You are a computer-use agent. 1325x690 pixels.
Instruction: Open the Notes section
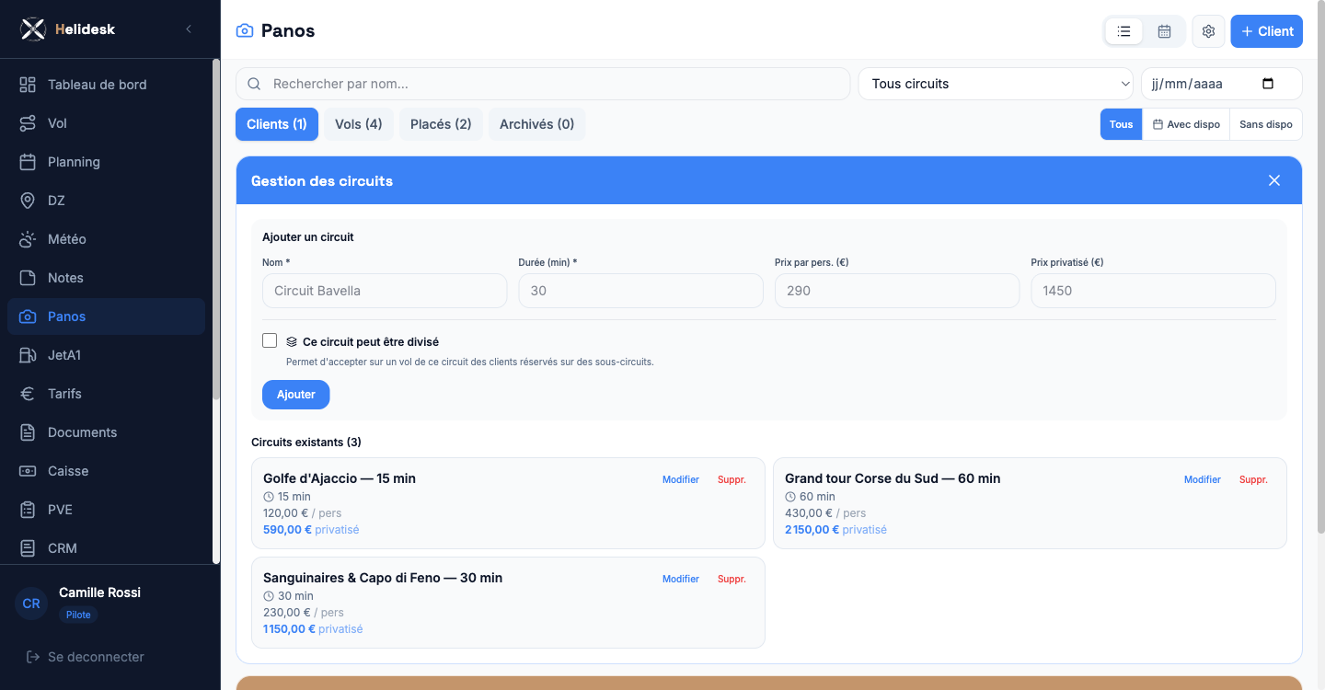point(106,278)
